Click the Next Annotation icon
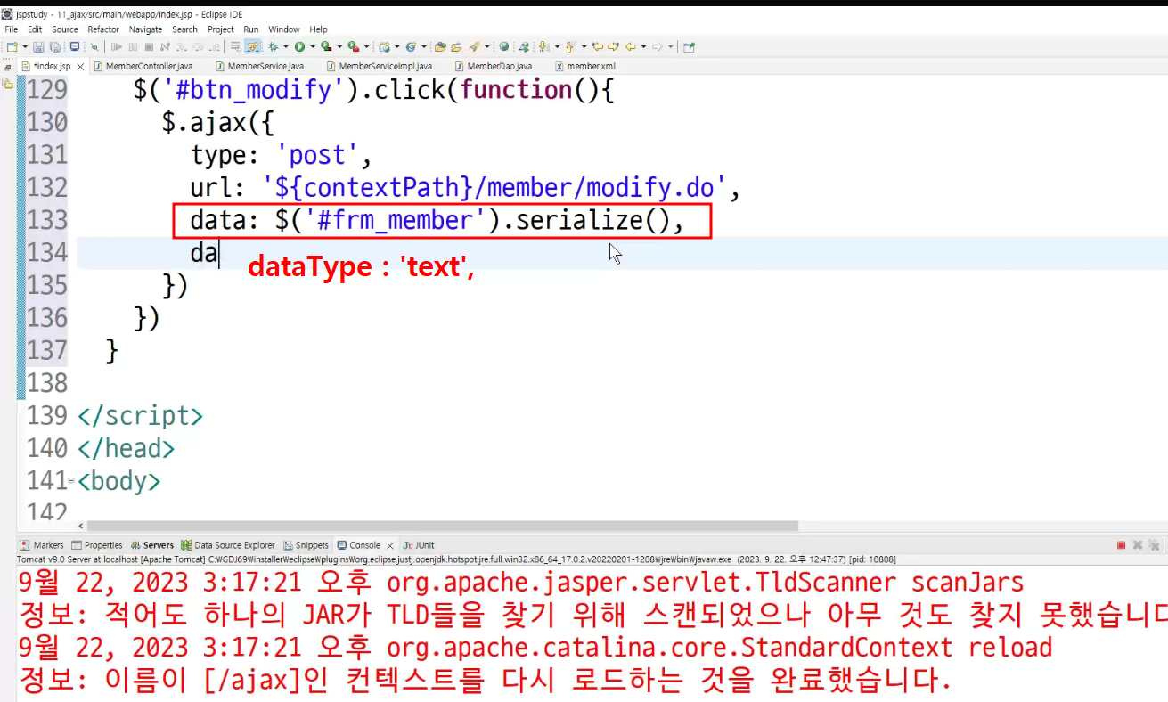 543,46
